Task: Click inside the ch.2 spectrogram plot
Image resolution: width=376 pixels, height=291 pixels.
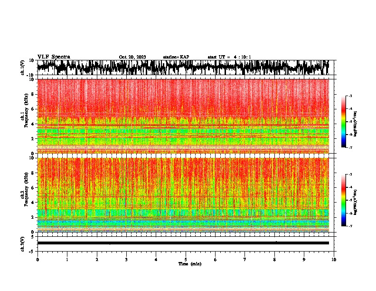Action: (183, 195)
